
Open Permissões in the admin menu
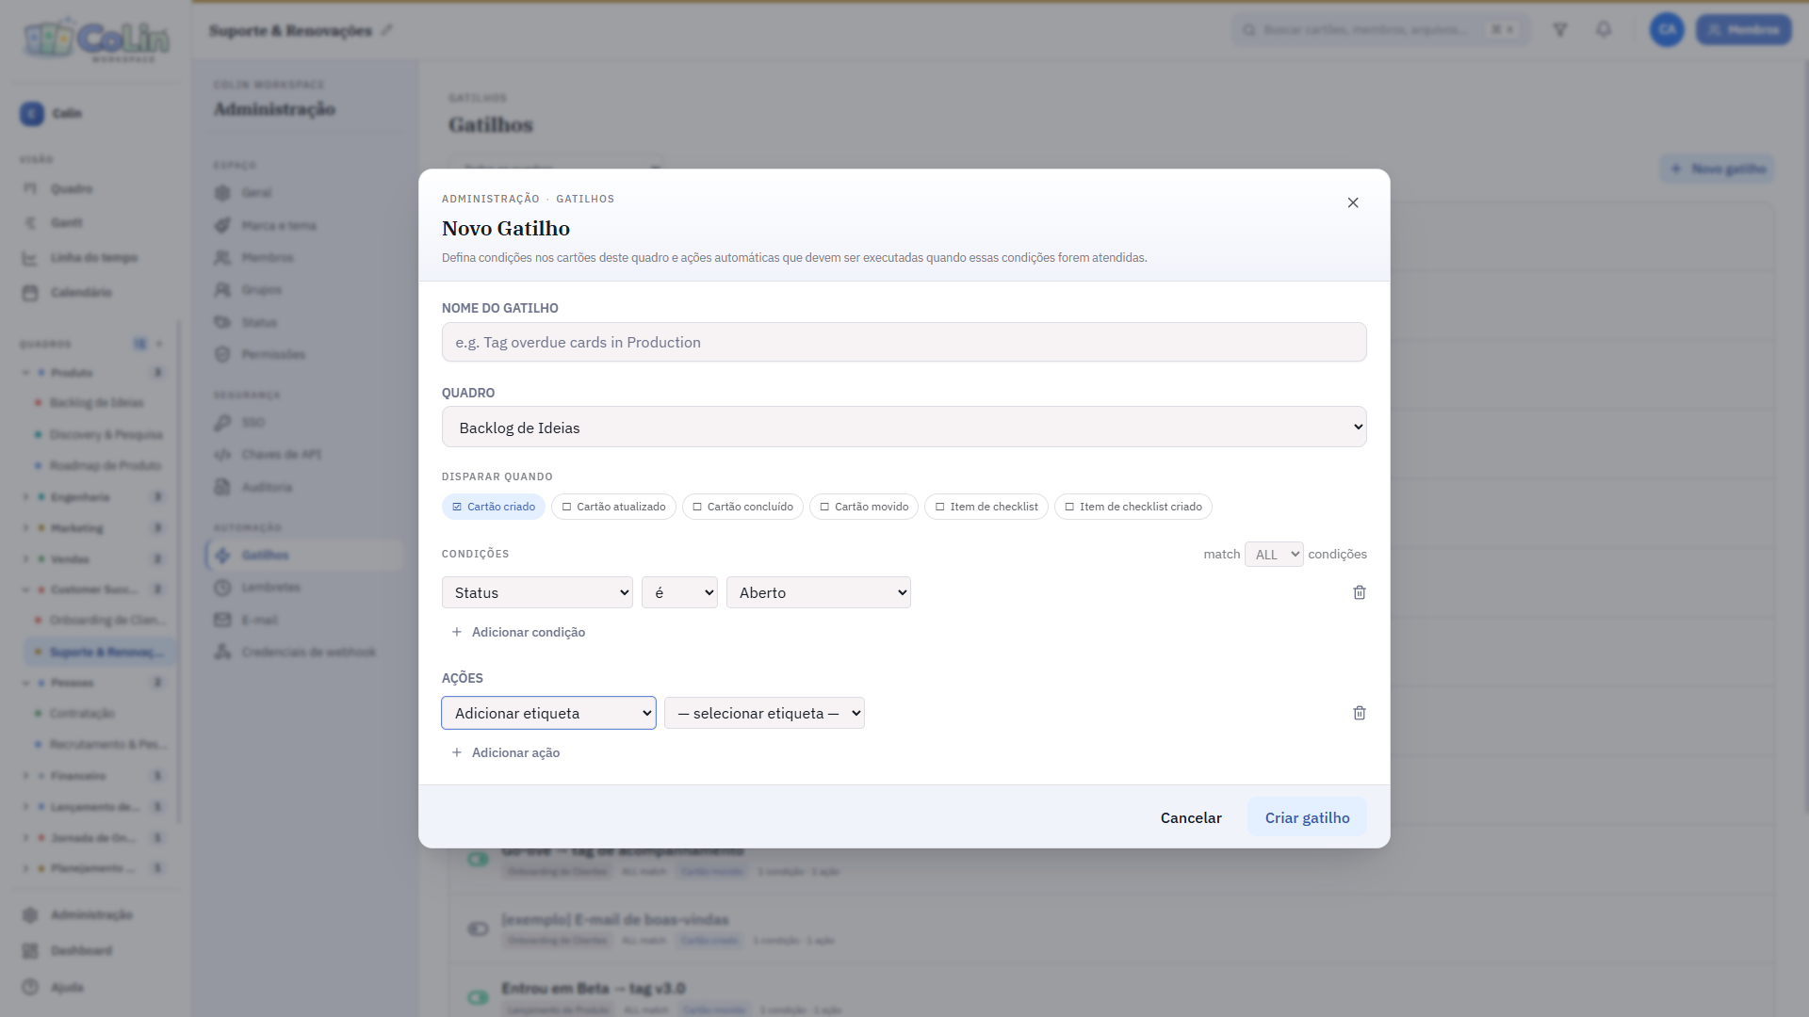coord(273,355)
